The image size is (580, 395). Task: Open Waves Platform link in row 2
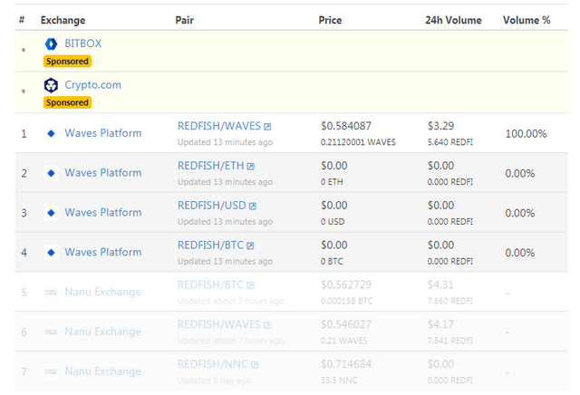coord(103,173)
